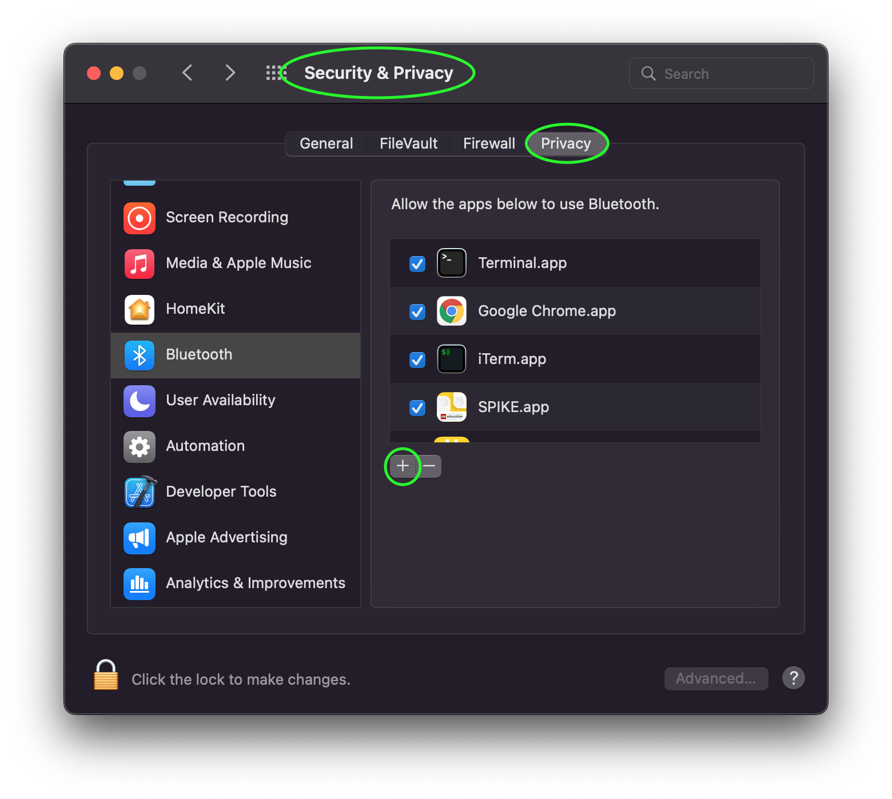Uncheck Bluetooth access for Terminal.app
Viewport: 892px width, 799px height.
tap(417, 263)
